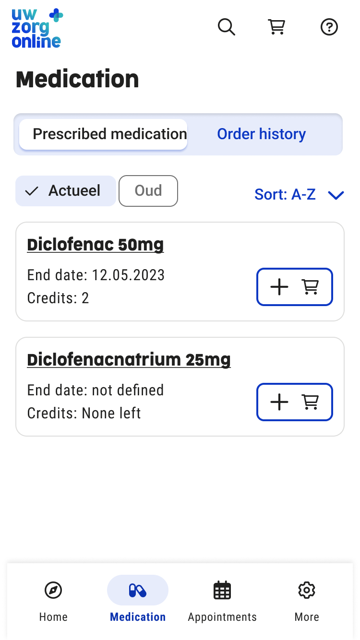Go to Home via compass icon

(53, 590)
